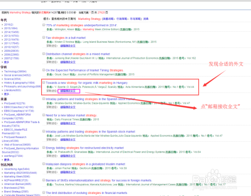251x196 pixels.
Task: Filter by subject History & geography(1604)
Action: 20,83
